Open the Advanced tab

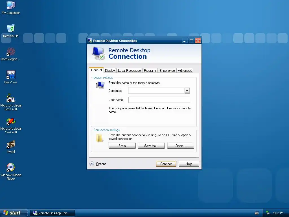click(x=185, y=70)
